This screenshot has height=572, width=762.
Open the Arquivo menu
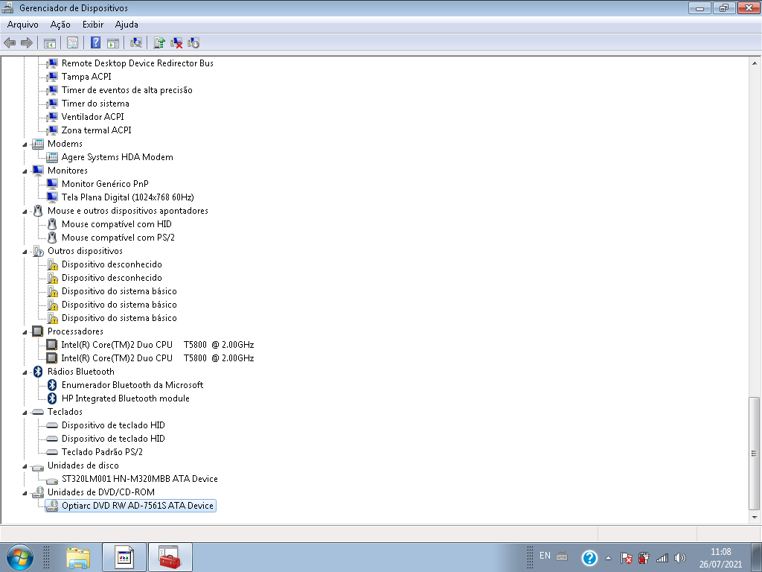click(23, 25)
